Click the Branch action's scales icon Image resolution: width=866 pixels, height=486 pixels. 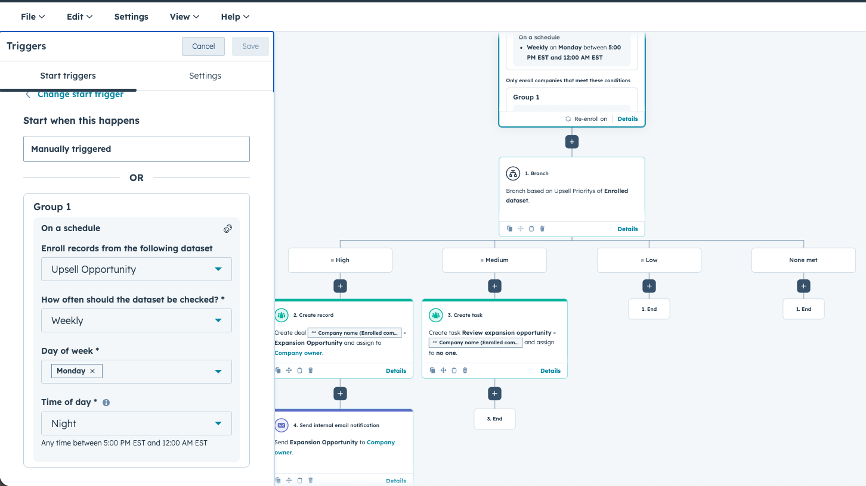pos(512,173)
